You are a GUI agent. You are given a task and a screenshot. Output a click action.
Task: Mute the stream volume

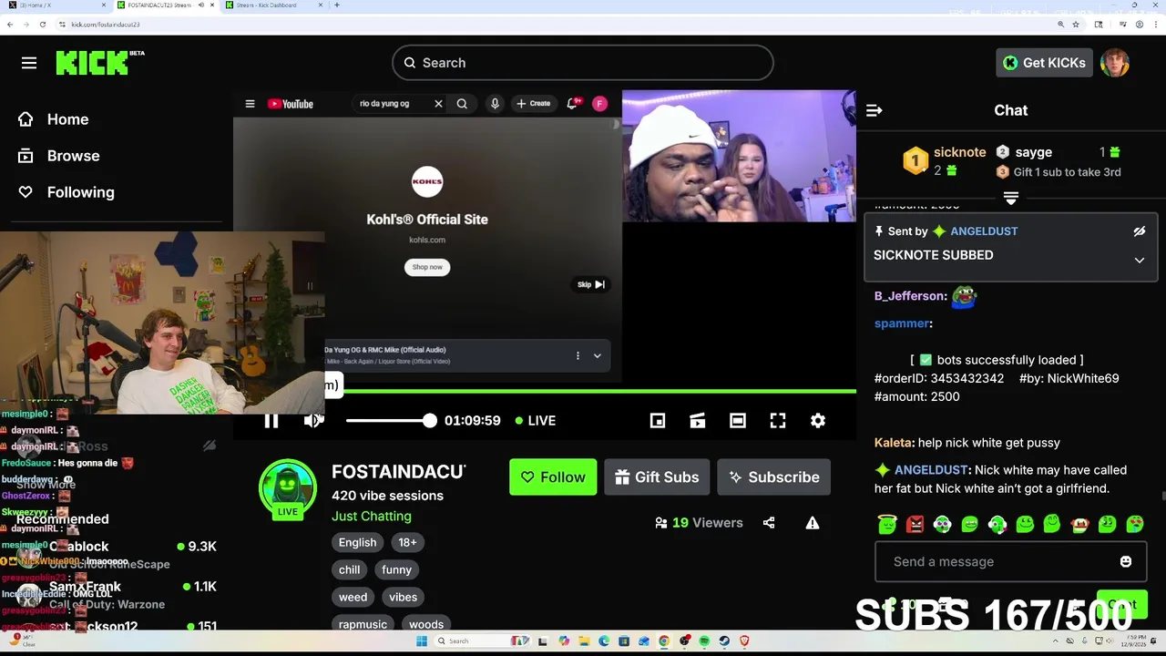coord(313,420)
